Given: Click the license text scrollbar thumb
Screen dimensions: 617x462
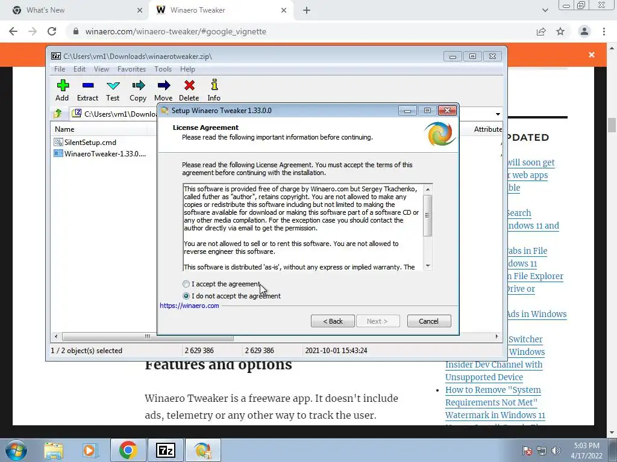Looking at the screenshot, I should point(428,215).
